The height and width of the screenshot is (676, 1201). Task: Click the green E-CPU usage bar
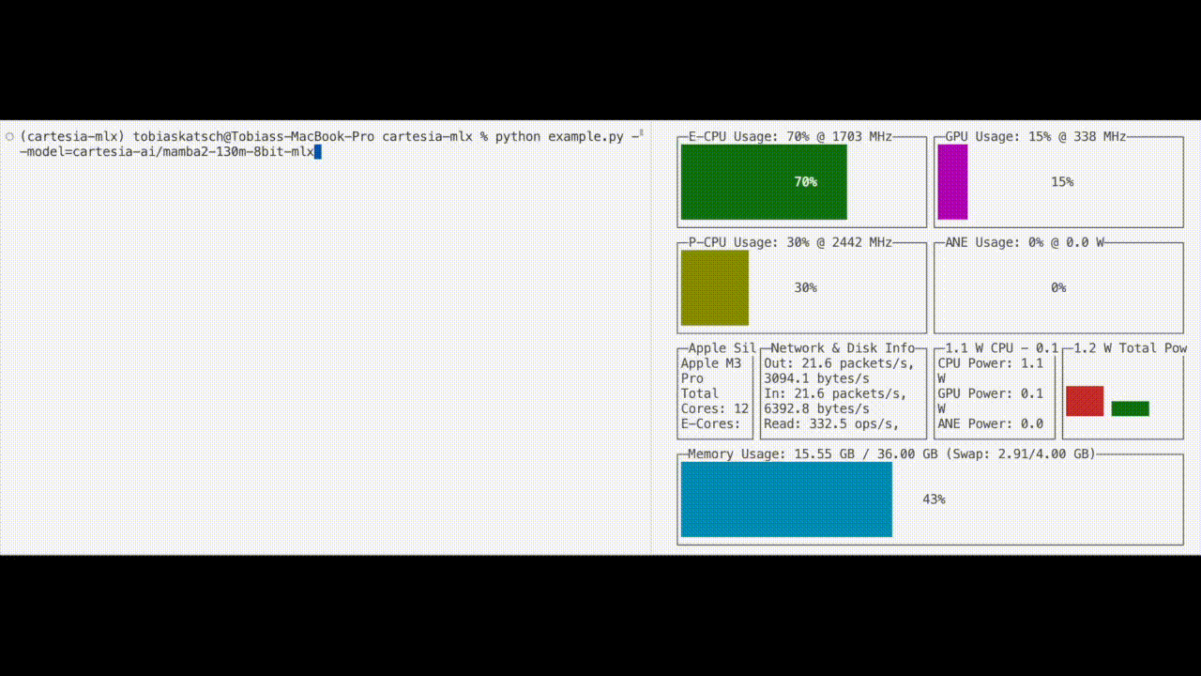(764, 182)
